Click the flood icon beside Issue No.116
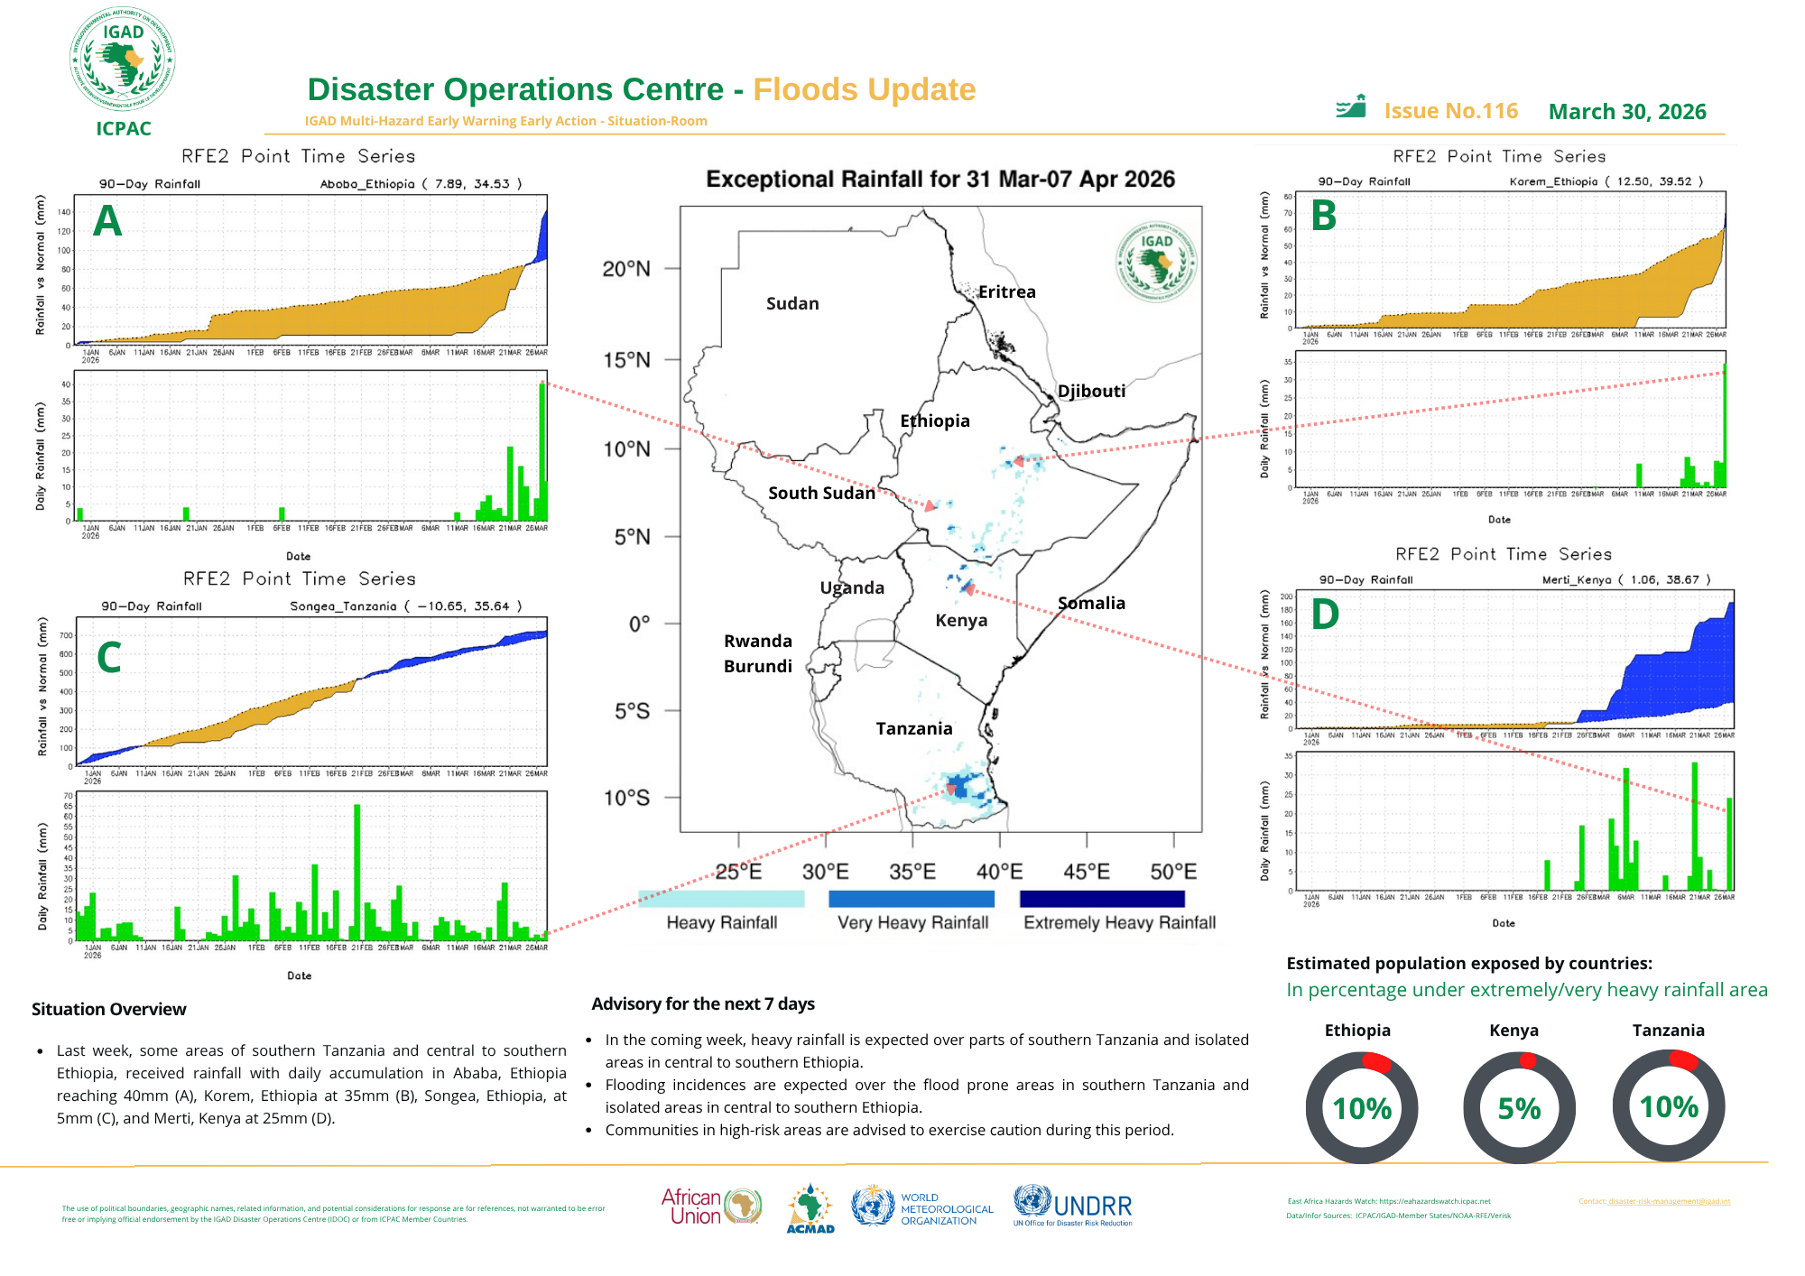 (x=1350, y=107)
